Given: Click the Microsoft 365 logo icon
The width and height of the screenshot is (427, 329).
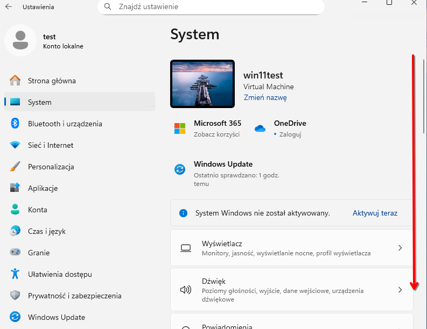Looking at the screenshot, I should click(x=180, y=128).
